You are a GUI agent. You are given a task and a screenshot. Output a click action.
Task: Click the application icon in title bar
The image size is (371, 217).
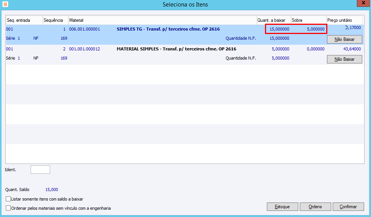coord(5,4)
